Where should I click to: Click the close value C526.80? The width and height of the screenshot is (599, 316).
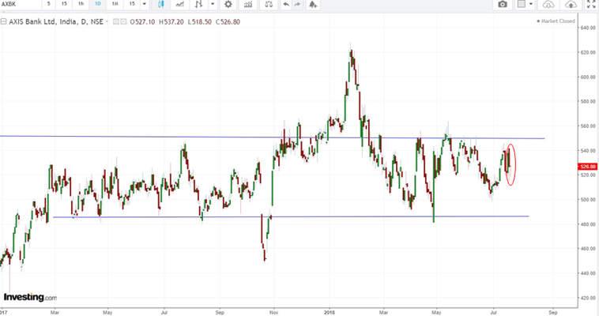pyautogui.click(x=228, y=22)
